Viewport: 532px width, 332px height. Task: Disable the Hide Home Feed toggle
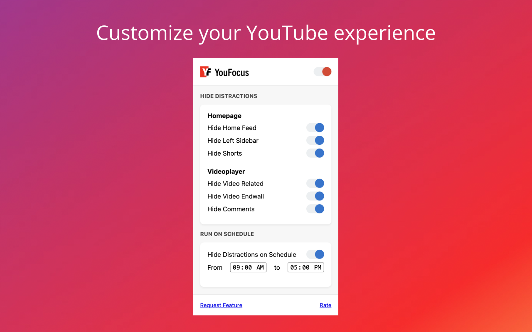click(x=315, y=128)
